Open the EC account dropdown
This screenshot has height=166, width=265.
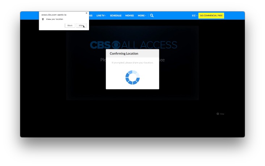[x=195, y=15]
